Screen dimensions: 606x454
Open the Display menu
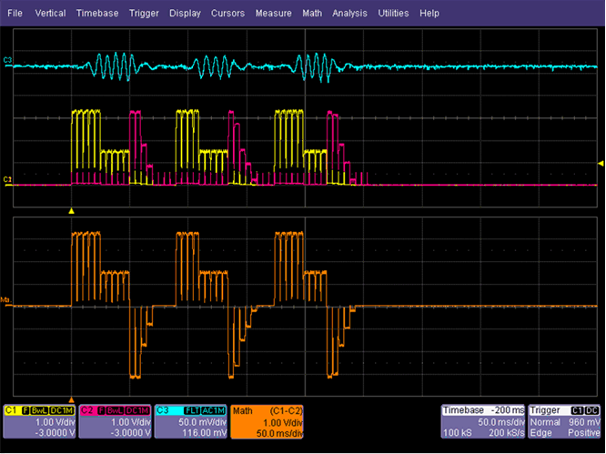click(185, 14)
